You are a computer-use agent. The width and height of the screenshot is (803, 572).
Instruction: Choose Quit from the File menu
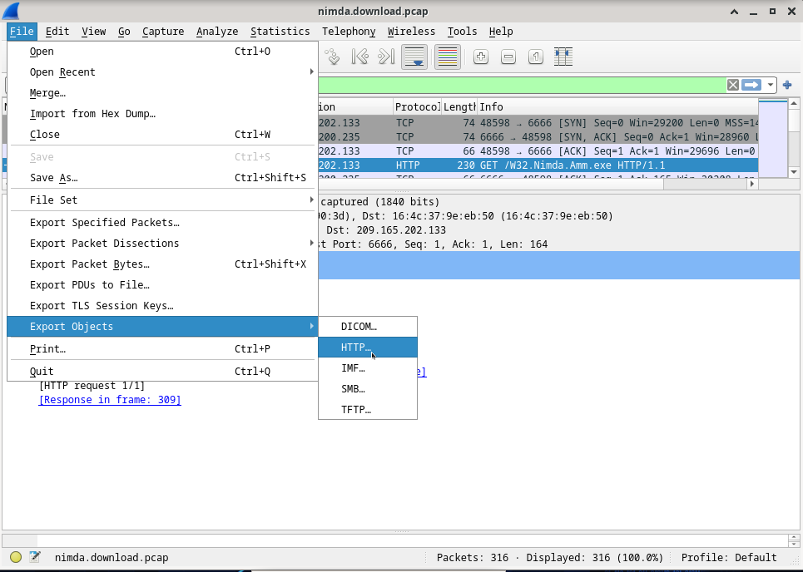pos(162,372)
